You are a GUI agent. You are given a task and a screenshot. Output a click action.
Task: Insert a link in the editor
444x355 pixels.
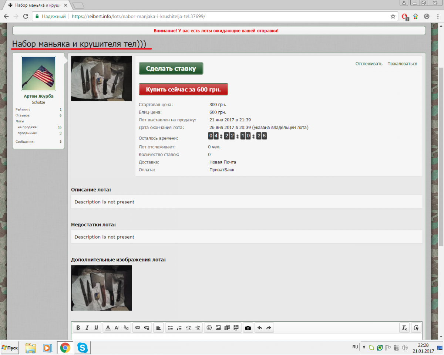138,328
